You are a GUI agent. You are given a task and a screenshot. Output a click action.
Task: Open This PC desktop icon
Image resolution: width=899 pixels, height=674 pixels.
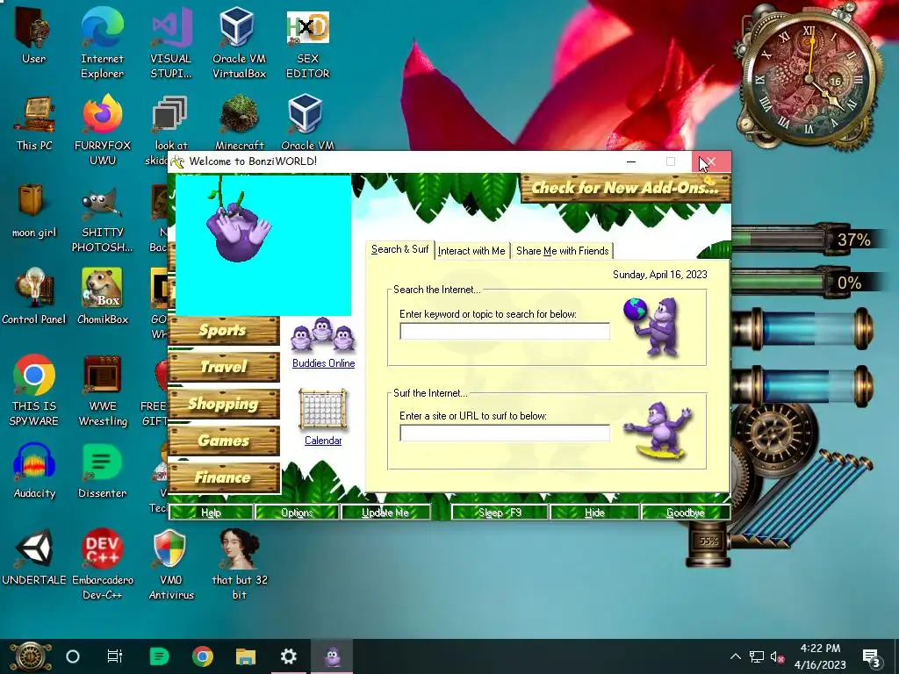[x=34, y=123]
